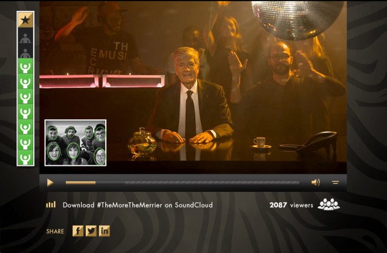The height and width of the screenshot is (253, 387).
Task: Seek along the video progress bar
Action: tap(182, 183)
